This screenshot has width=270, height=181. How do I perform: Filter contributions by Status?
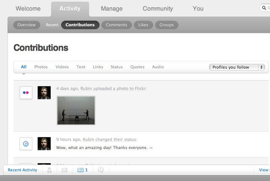(x=116, y=67)
